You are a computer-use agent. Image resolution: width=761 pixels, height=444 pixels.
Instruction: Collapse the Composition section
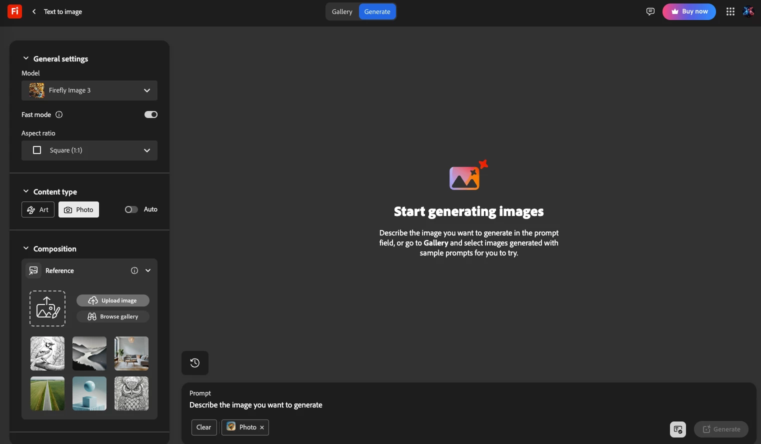[x=26, y=248]
